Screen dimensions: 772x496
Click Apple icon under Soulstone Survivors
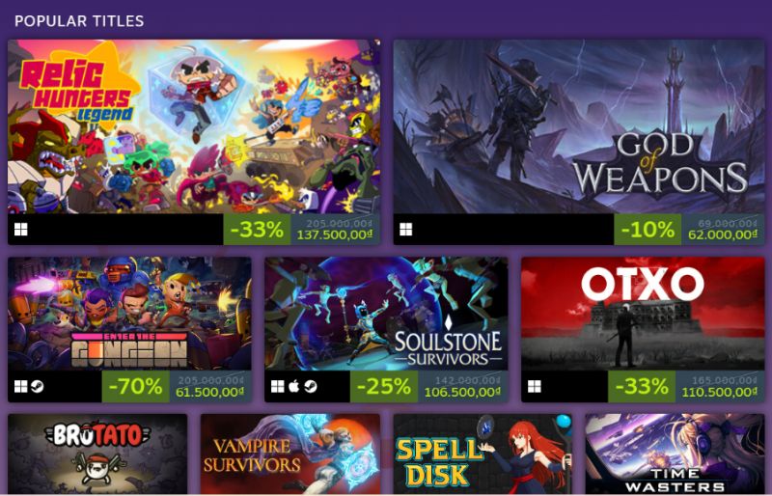[x=294, y=386]
